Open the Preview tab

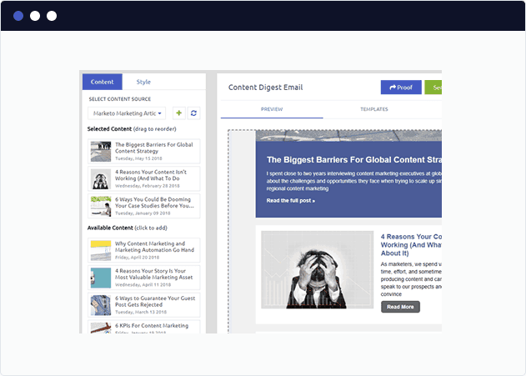click(x=272, y=109)
